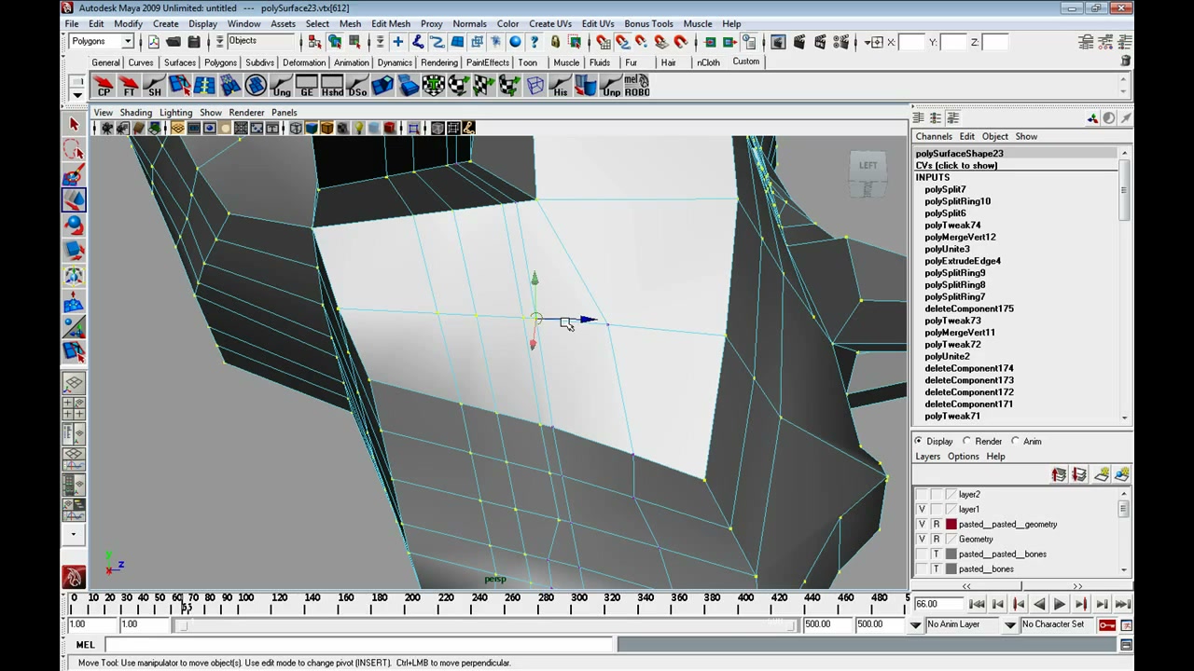Toggle visibility box of layer2

[x=922, y=495]
